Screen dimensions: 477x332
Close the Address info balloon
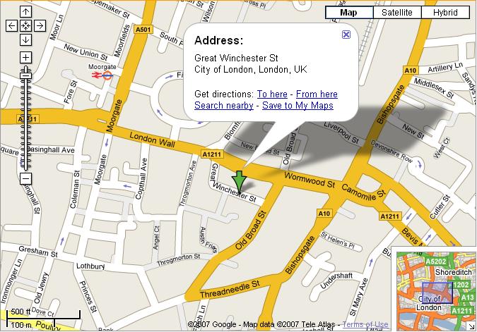coord(346,35)
